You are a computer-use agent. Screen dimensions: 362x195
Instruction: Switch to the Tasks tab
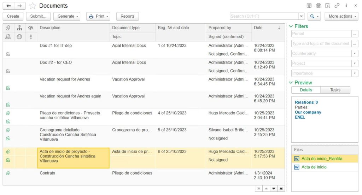[x=335, y=90]
